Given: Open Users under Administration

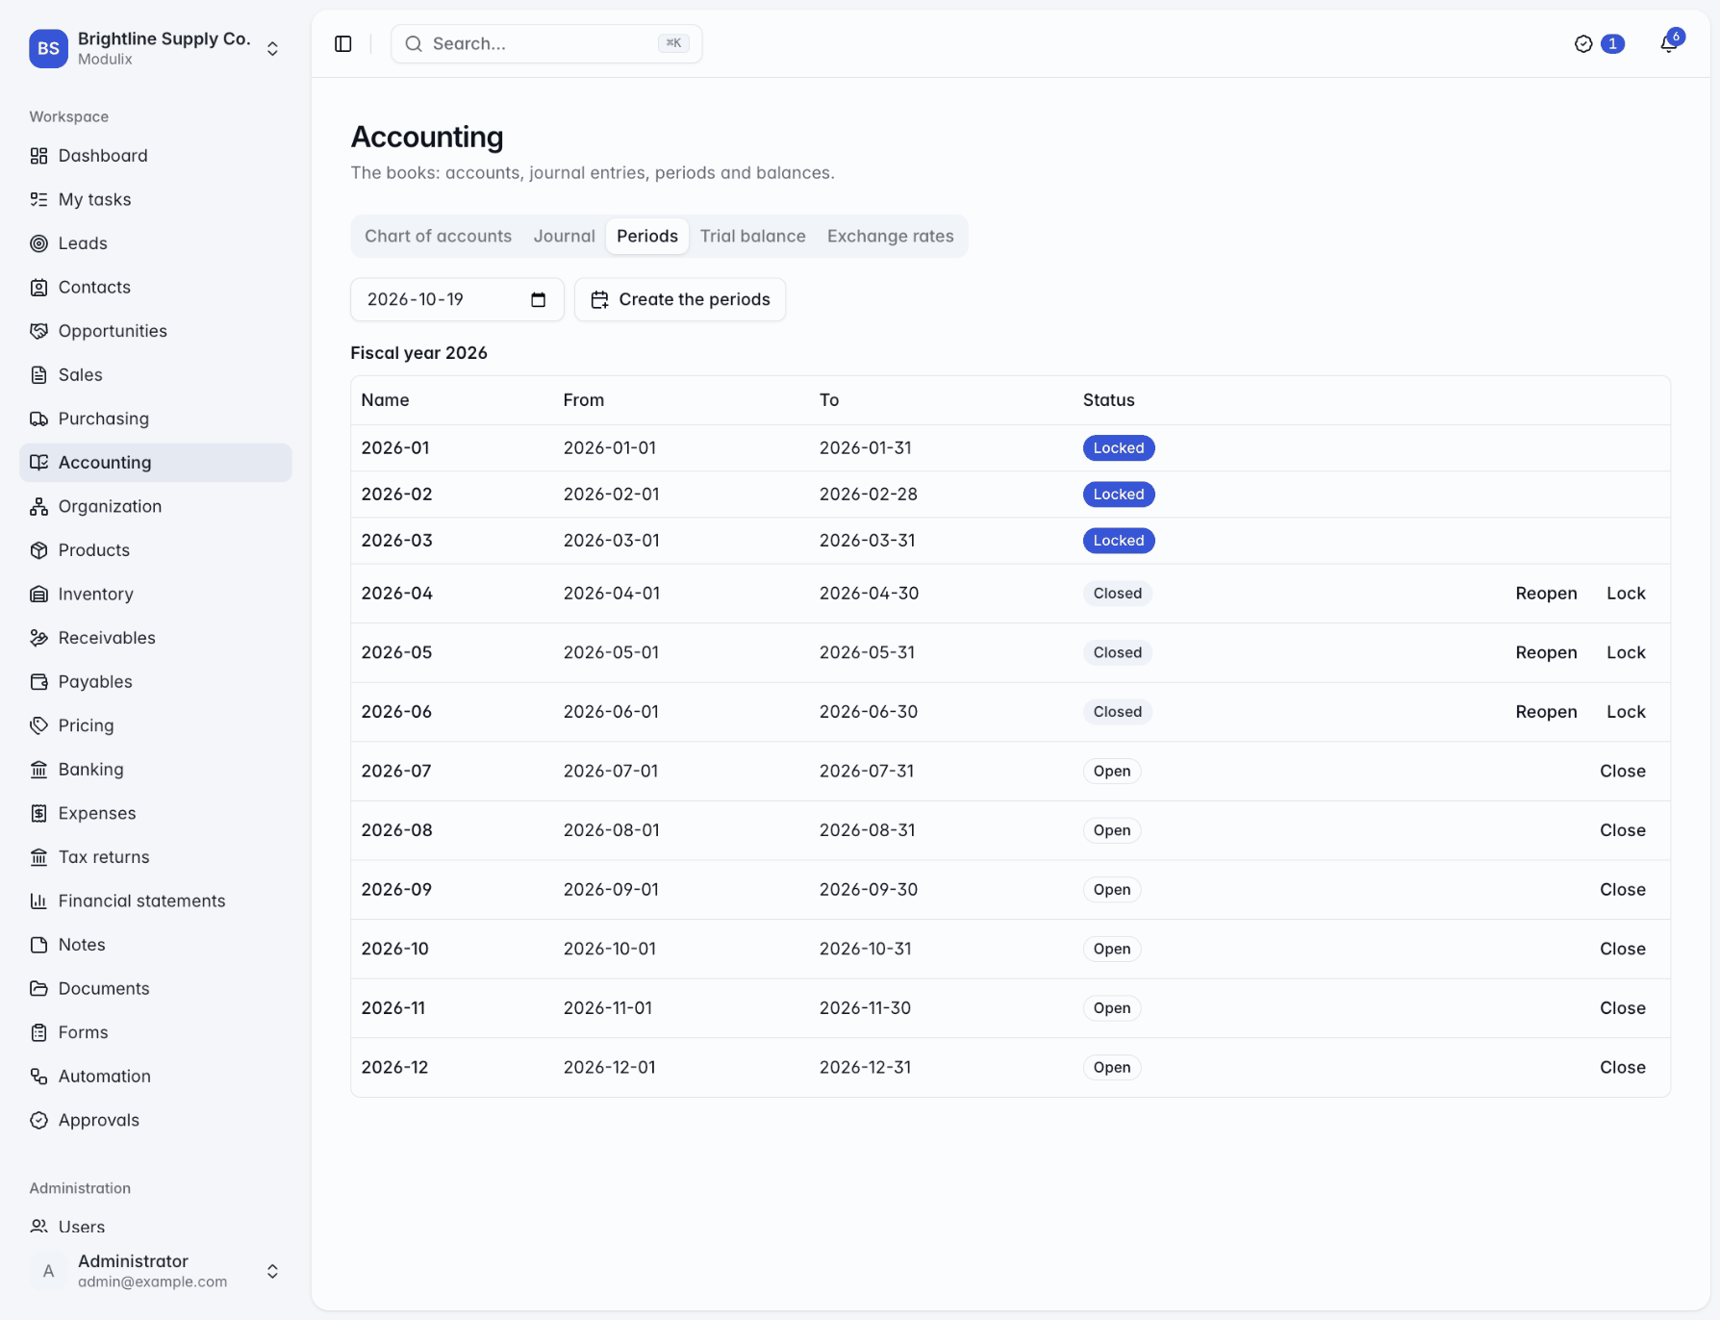Looking at the screenshot, I should click(156, 1227).
